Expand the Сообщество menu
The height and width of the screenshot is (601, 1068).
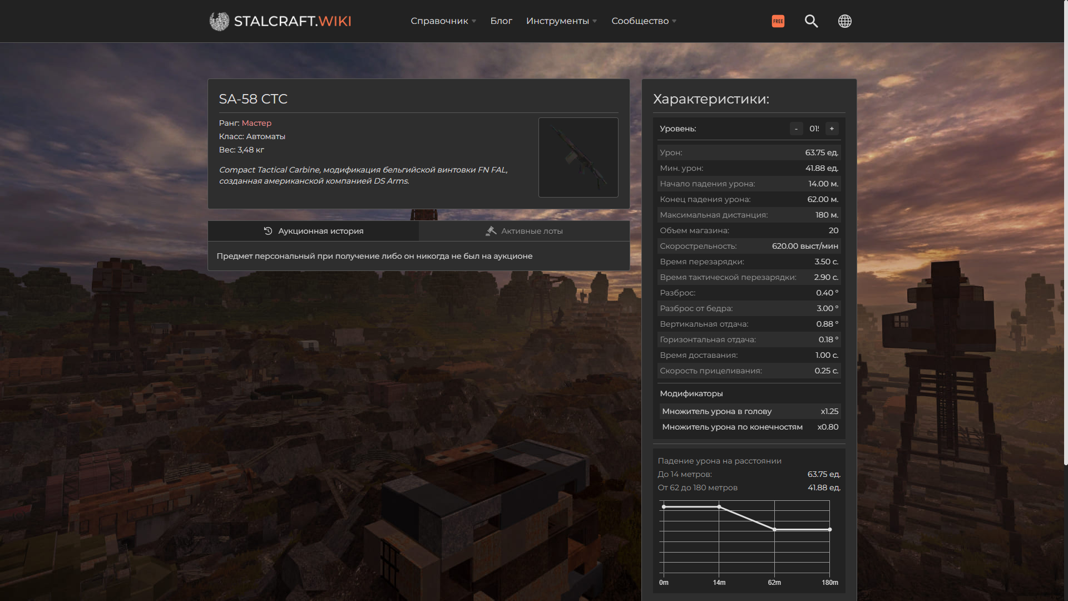[644, 21]
